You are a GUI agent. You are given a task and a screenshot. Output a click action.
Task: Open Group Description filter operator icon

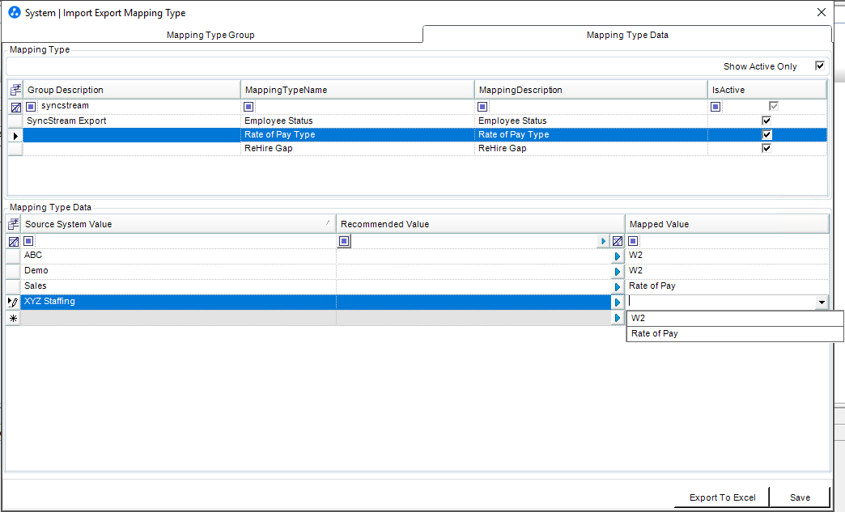click(x=31, y=107)
